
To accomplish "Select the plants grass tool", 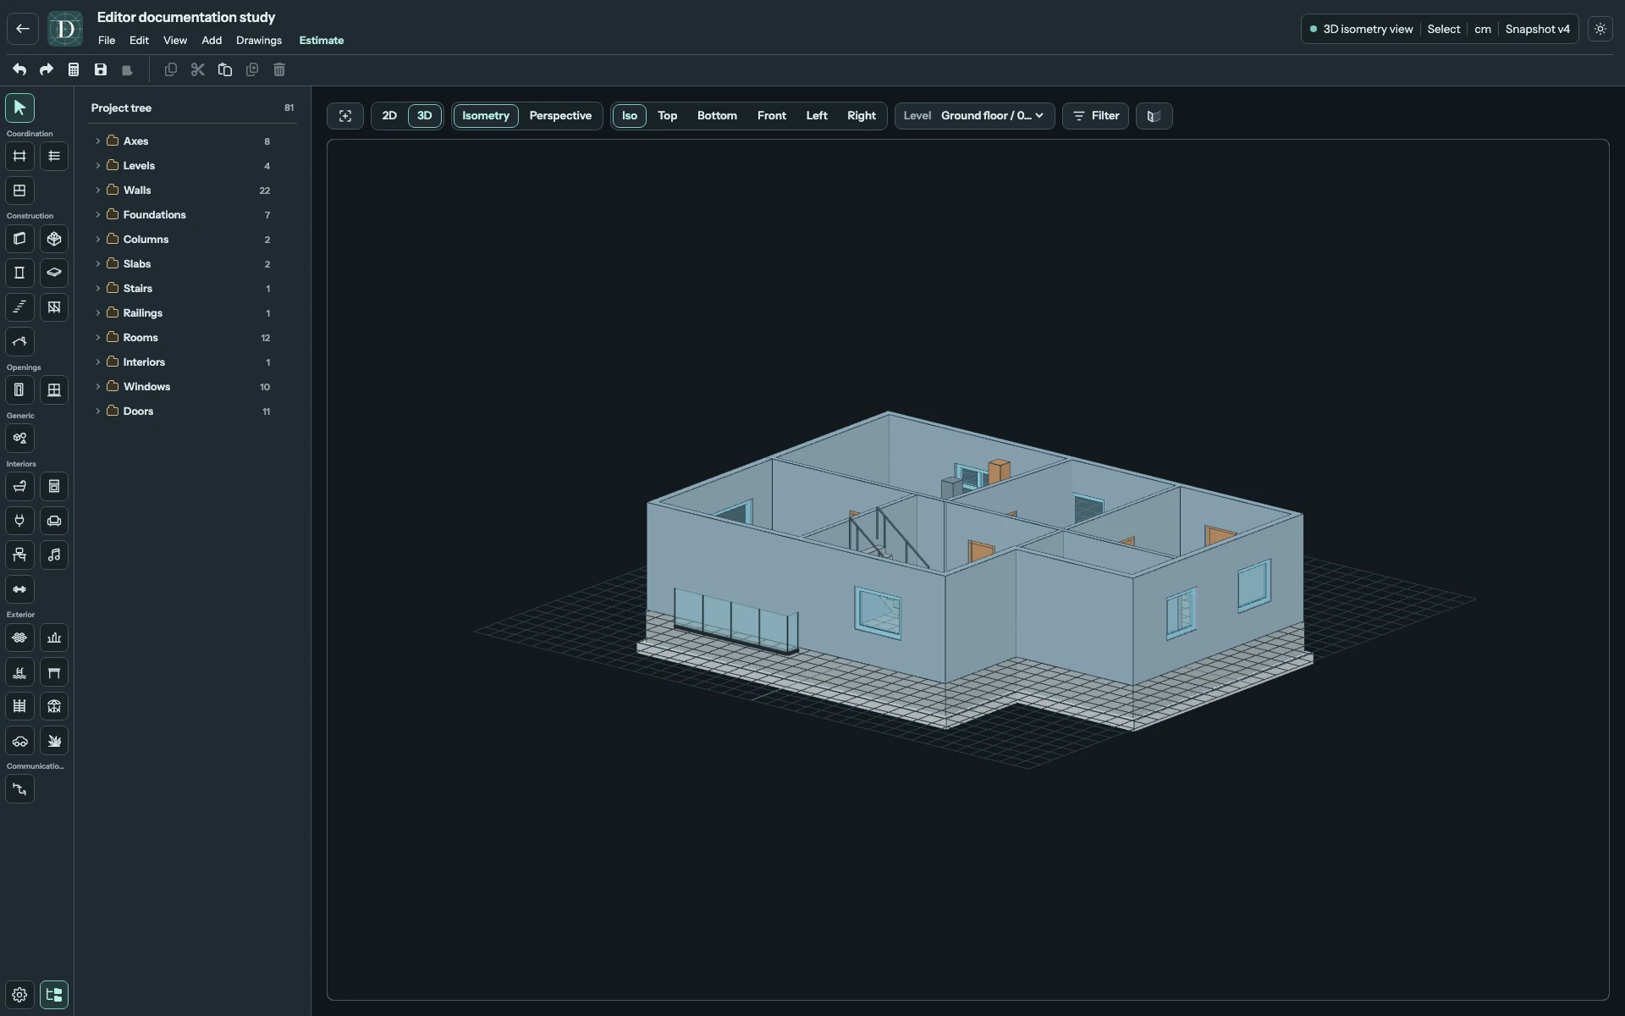I will click(54, 741).
